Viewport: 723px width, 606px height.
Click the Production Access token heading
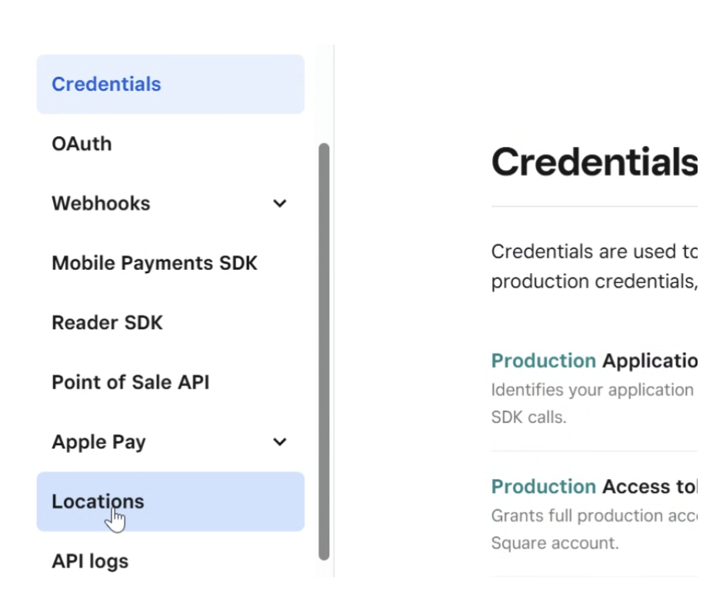click(x=594, y=487)
